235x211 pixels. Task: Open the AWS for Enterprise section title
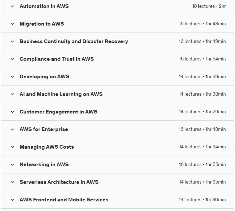tap(44, 129)
